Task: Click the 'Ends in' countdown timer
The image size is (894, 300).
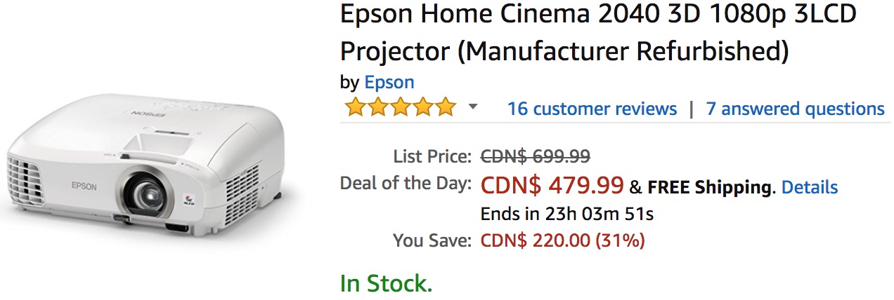Action: pos(567,213)
